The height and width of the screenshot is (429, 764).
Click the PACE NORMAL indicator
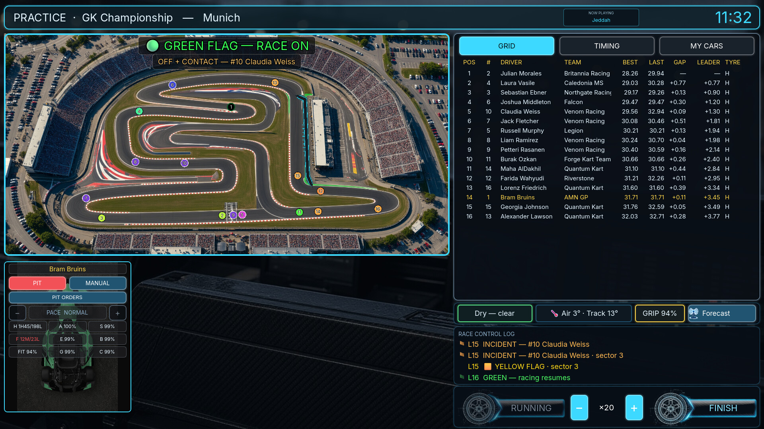coord(67,313)
